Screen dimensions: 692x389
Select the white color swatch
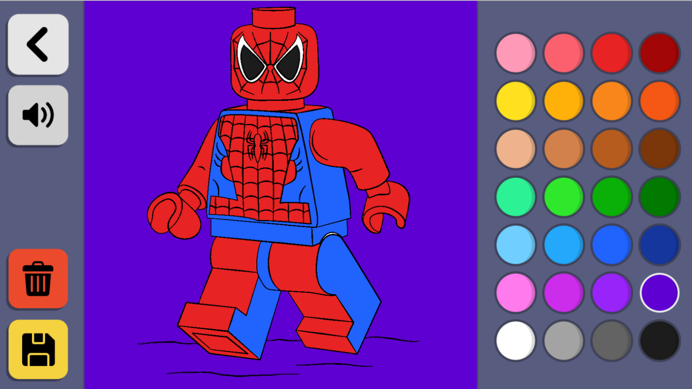pyautogui.click(x=515, y=341)
